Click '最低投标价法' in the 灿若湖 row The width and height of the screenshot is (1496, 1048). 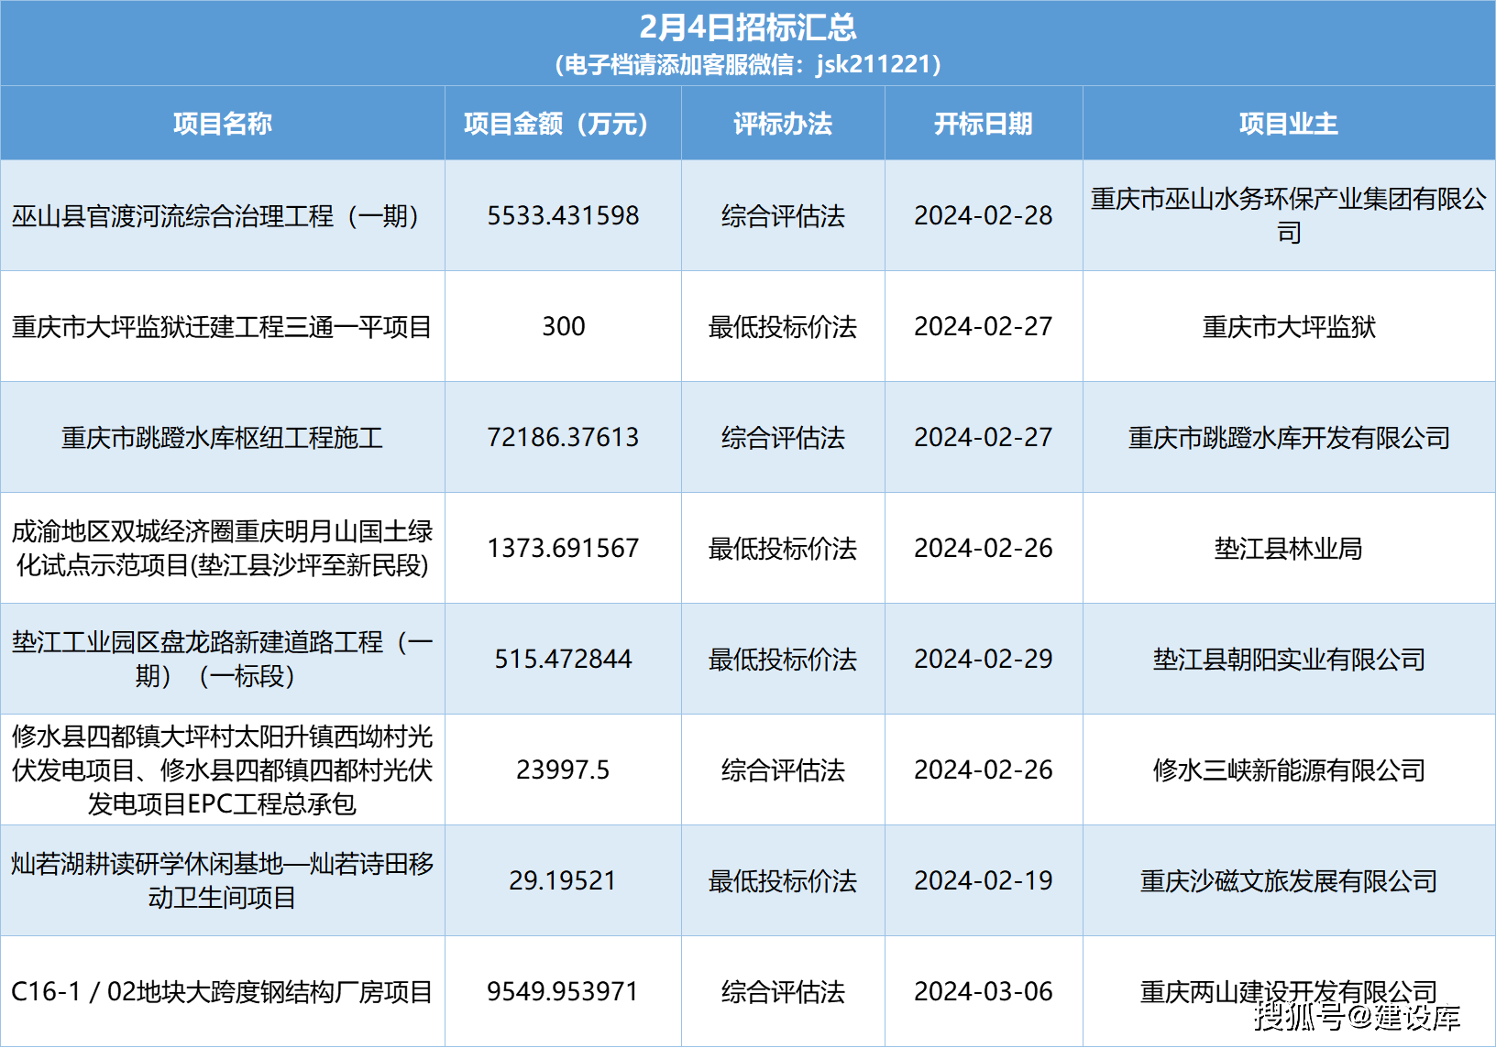pos(783,881)
